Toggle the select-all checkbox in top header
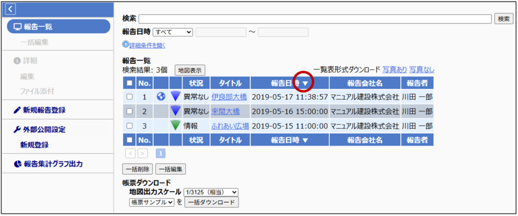This screenshot has height=216, width=518. click(x=129, y=83)
